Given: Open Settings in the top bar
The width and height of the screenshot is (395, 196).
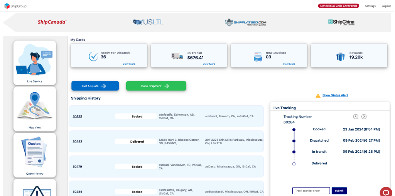Looking at the screenshot, I should pos(370,6).
